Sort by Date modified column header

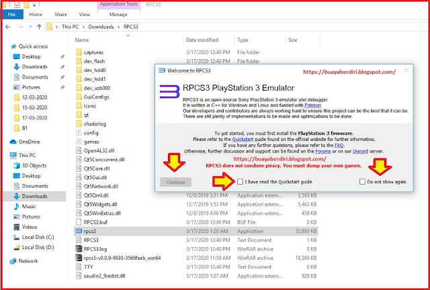tap(202, 40)
